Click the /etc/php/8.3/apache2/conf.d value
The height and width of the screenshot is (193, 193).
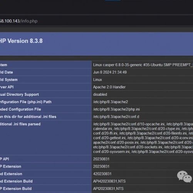(x=116, y=117)
